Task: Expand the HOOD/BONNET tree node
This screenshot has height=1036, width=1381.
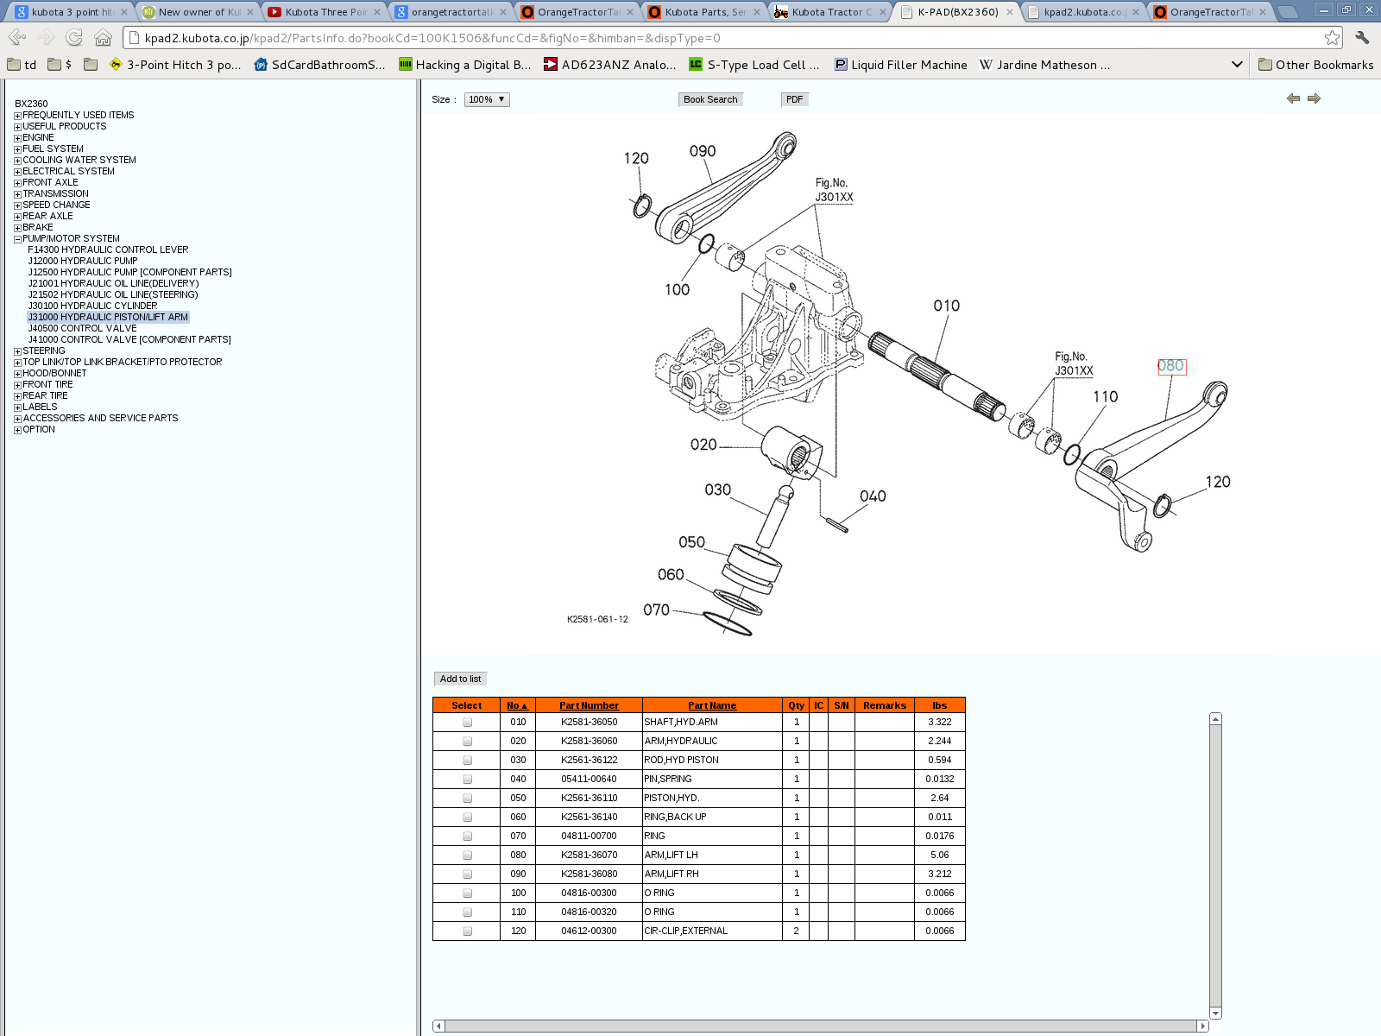Action: [17, 374]
